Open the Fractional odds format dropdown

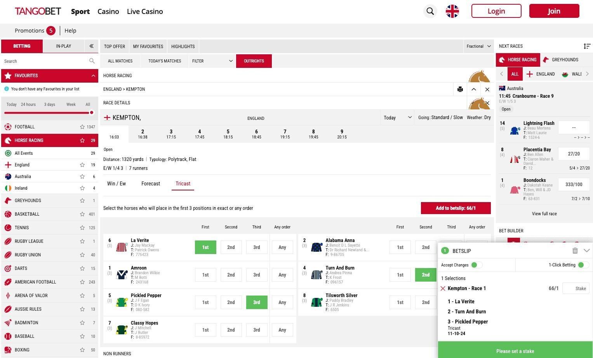[x=478, y=46]
